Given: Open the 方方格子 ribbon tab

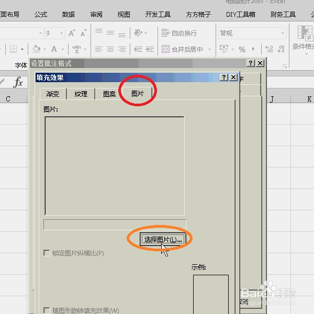Looking at the screenshot, I should click(198, 15).
